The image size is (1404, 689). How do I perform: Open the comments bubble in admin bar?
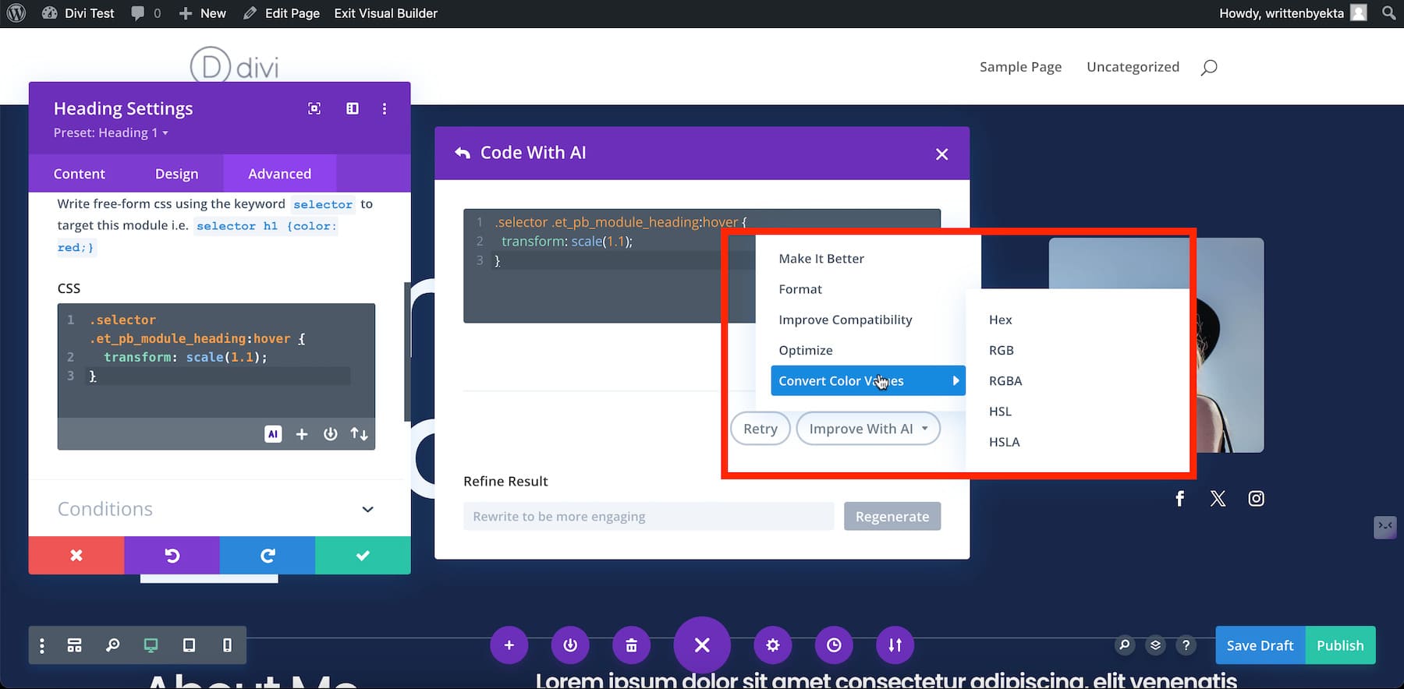coord(146,13)
